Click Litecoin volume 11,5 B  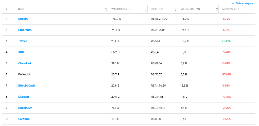(x=184, y=97)
